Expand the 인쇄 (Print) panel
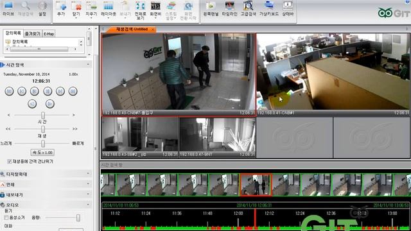The height and width of the screenshot is (231, 411). tap(88, 184)
